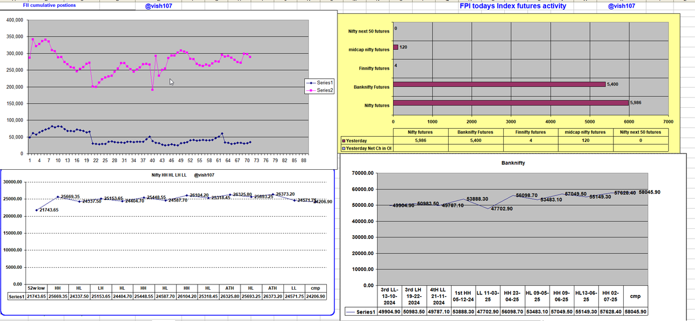Select the "Nifty next 50 futures" axis category label
695x321 pixels.
369,31
